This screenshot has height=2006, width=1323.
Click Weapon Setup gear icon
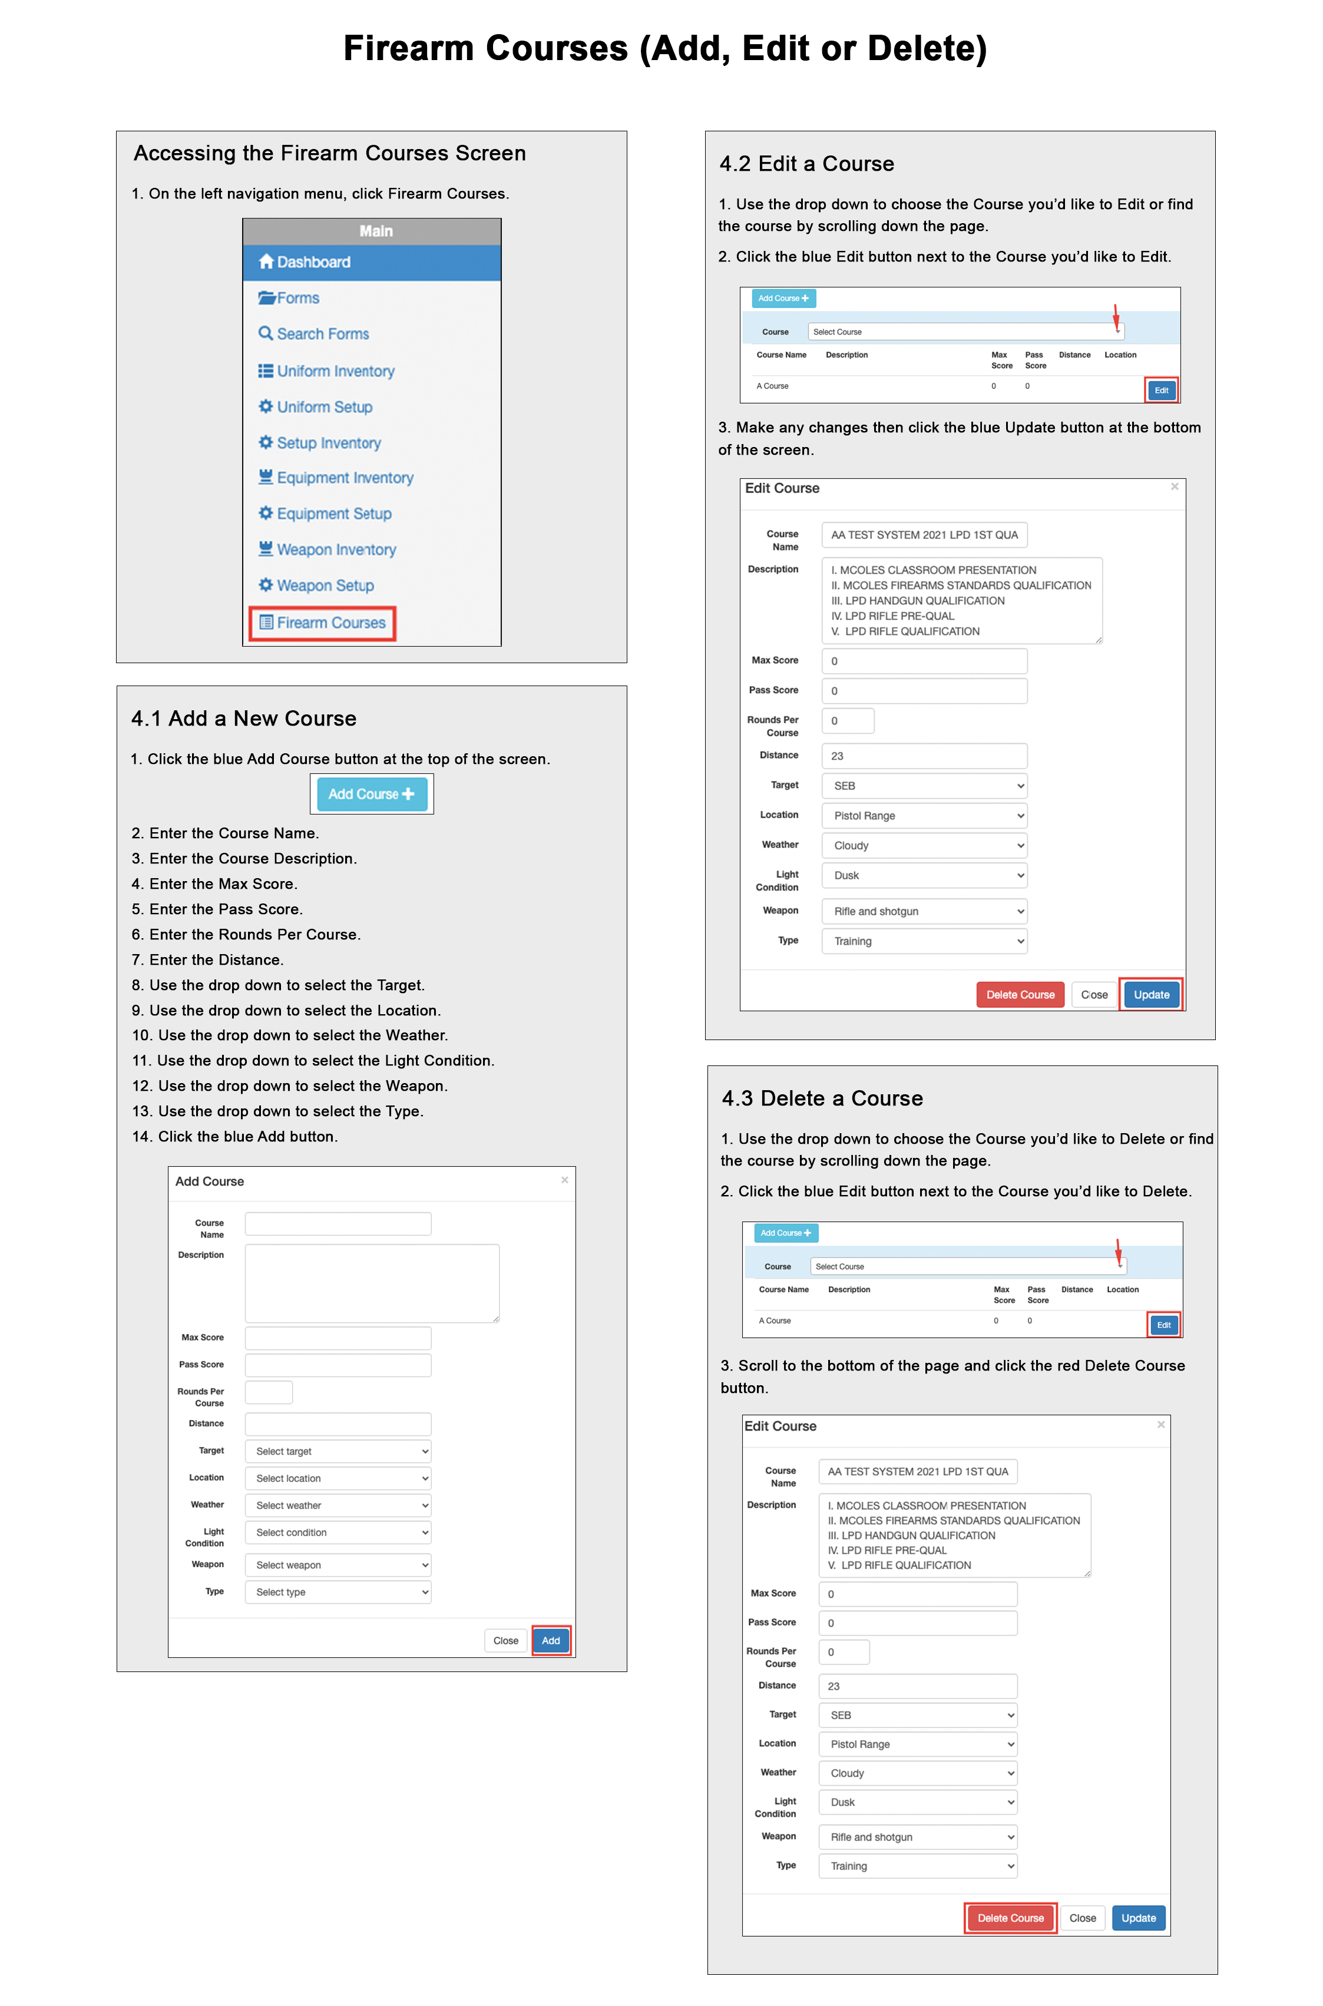266,585
